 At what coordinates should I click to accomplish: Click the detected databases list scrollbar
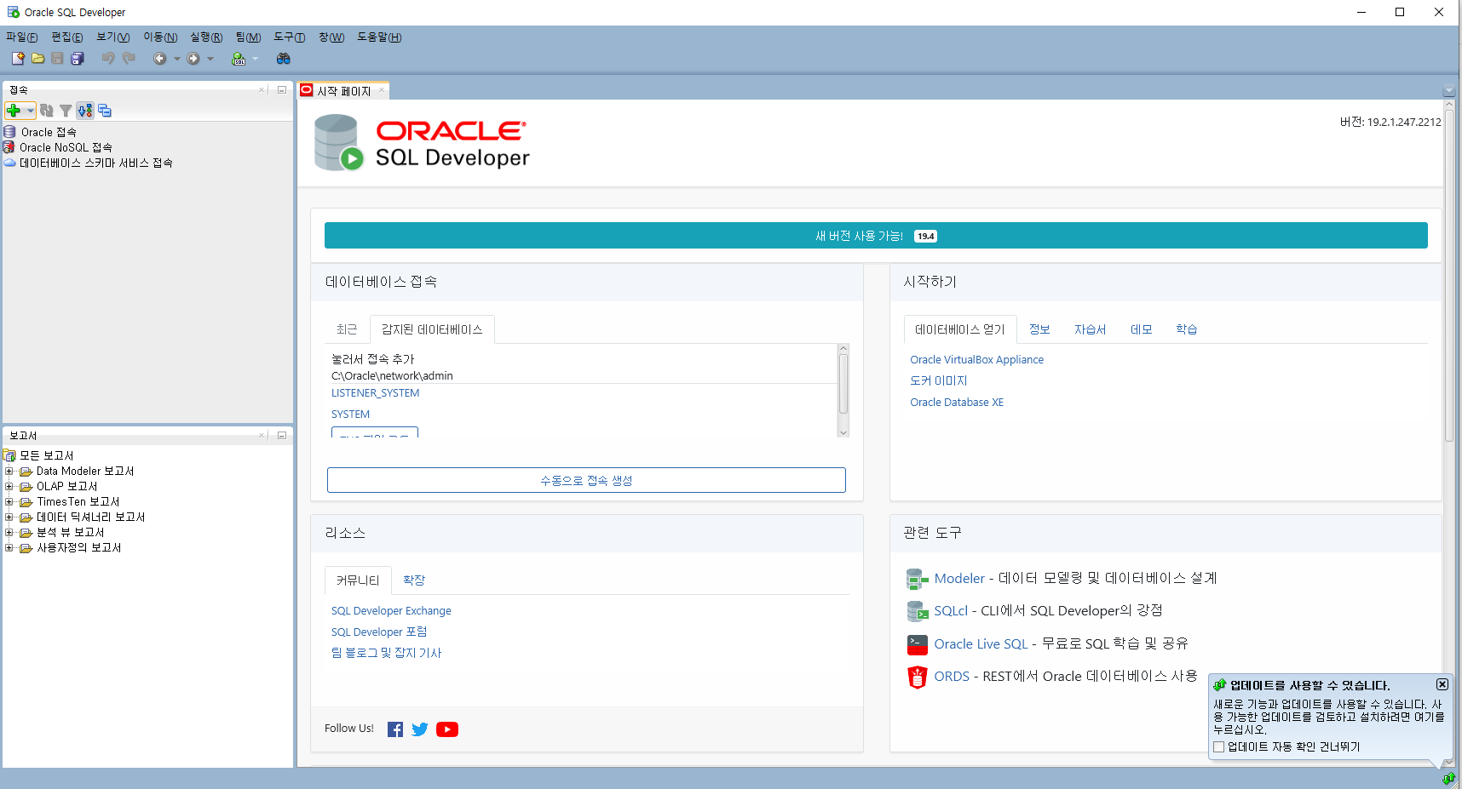[x=843, y=383]
